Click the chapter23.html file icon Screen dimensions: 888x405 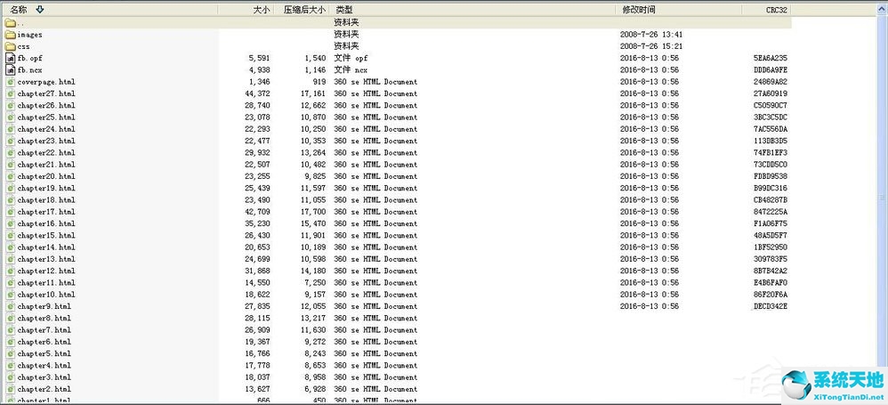10,141
